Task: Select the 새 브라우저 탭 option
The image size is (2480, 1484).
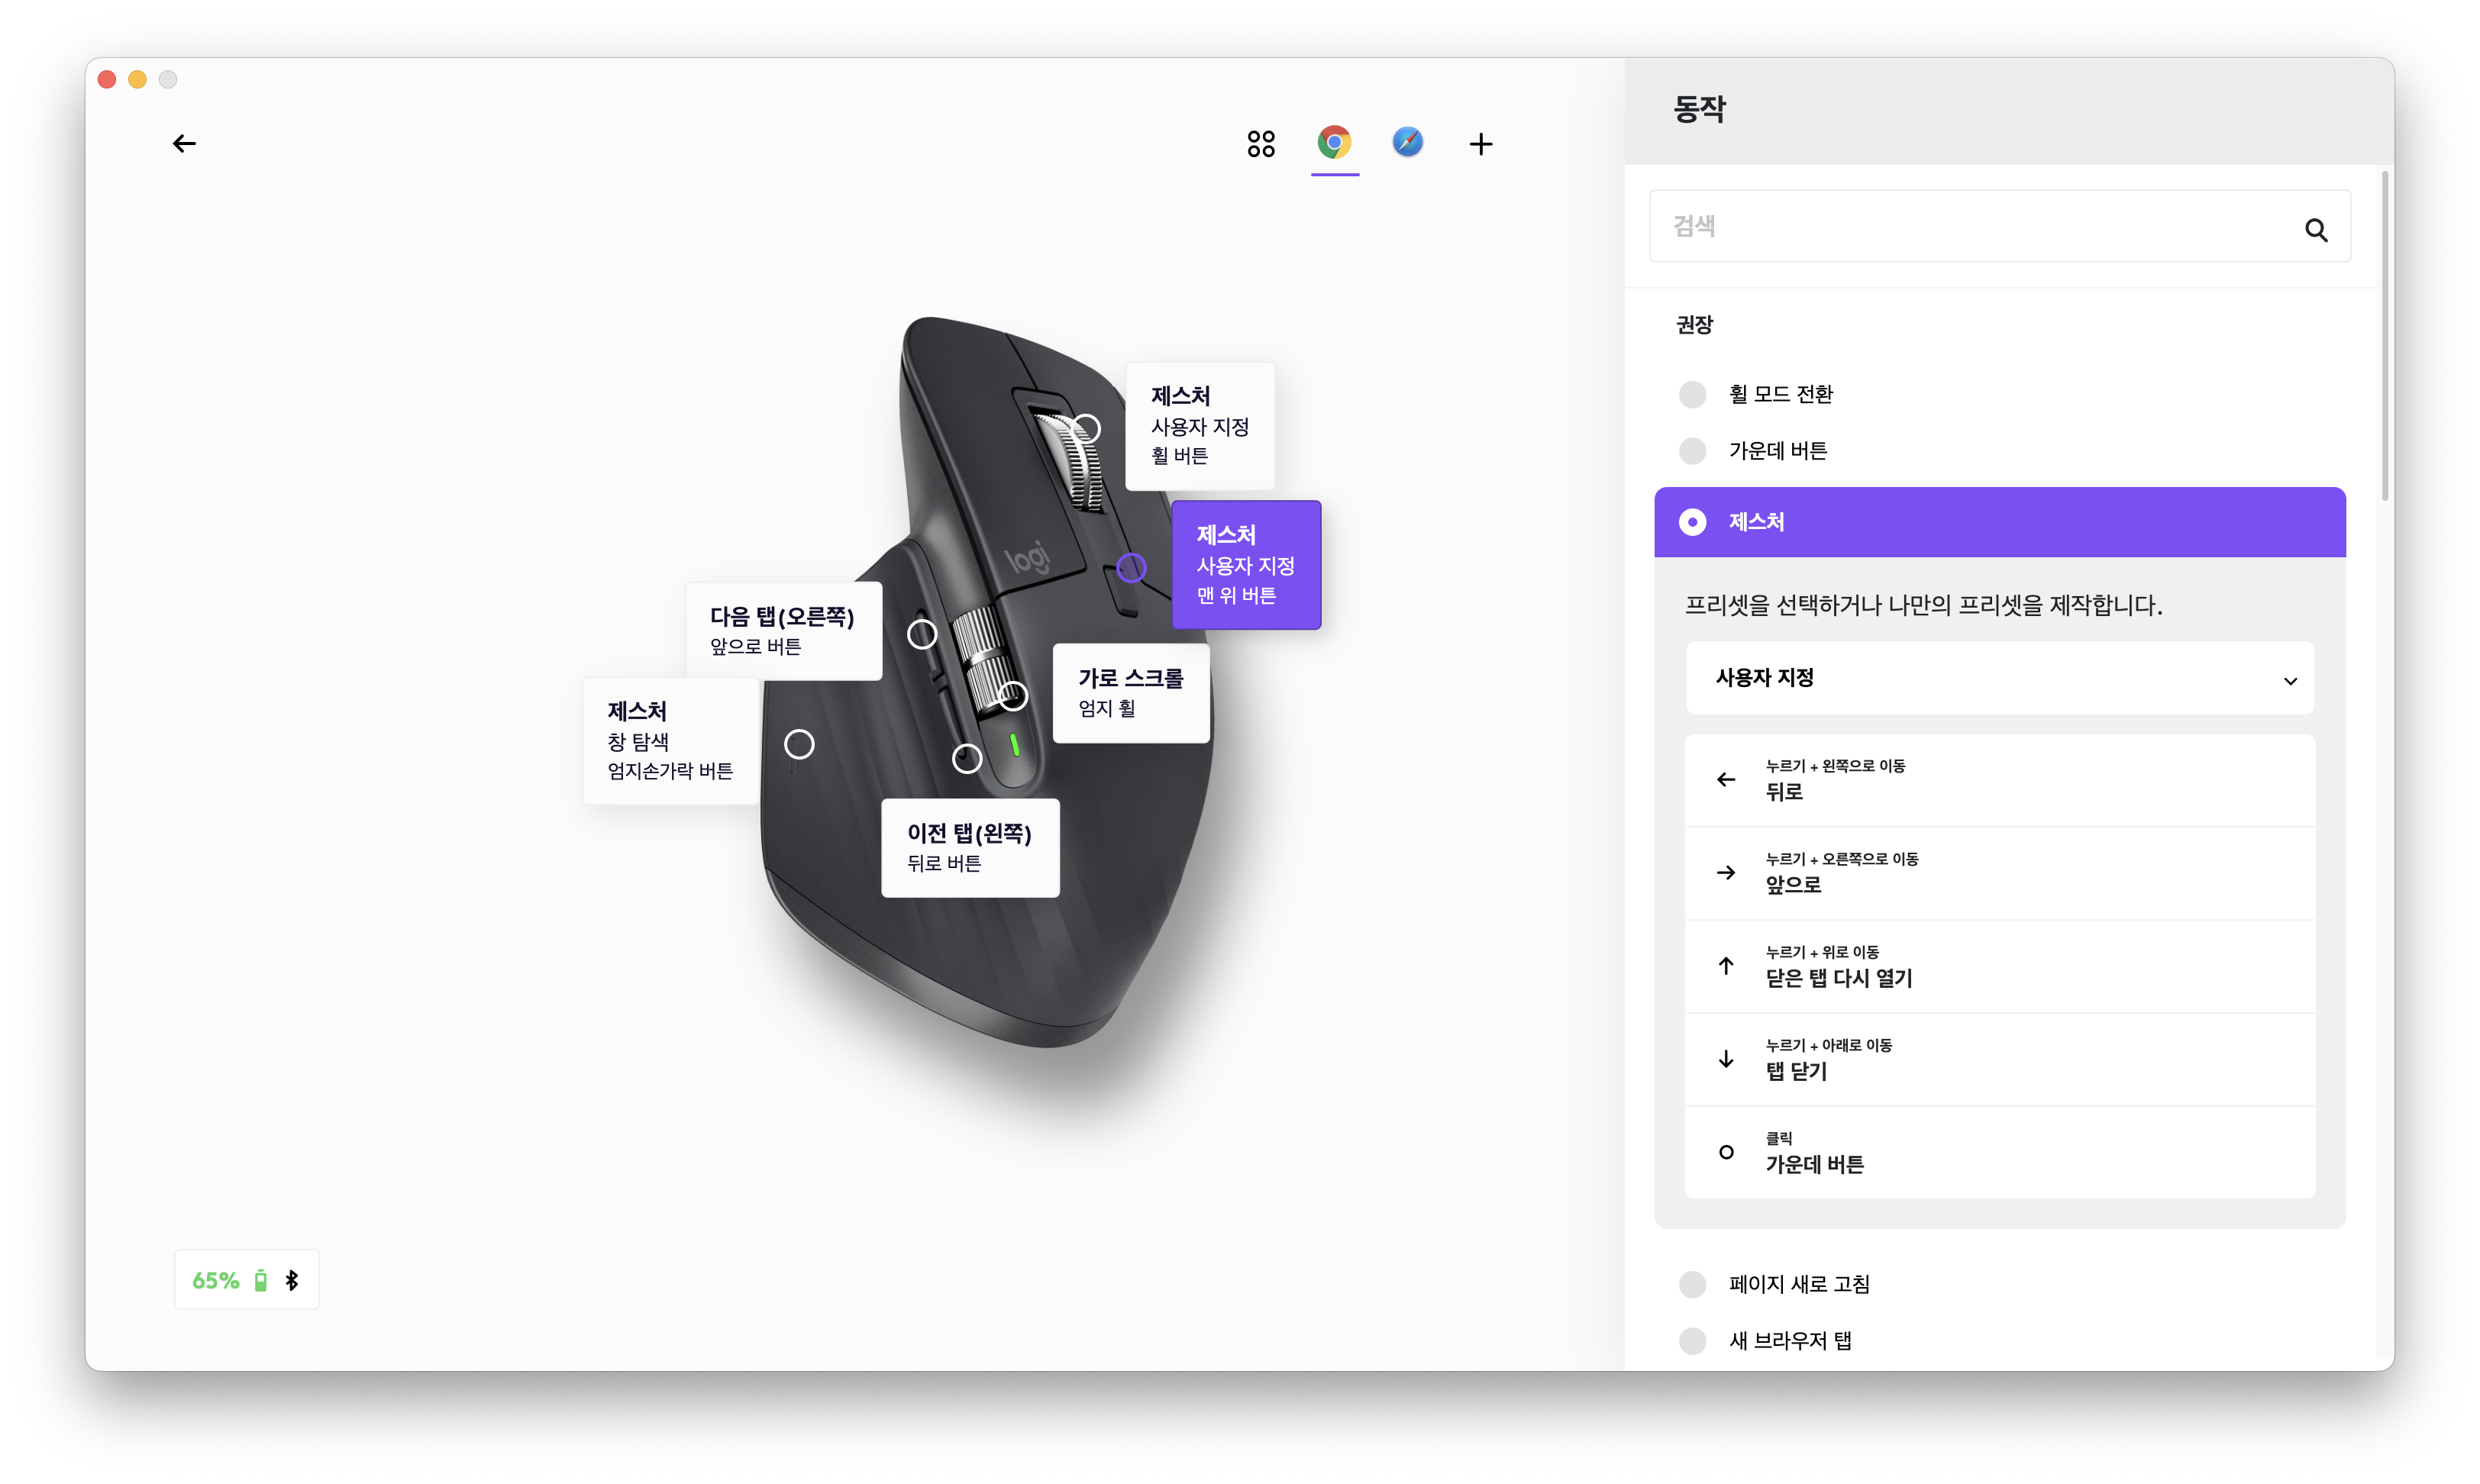Action: [1693, 1341]
